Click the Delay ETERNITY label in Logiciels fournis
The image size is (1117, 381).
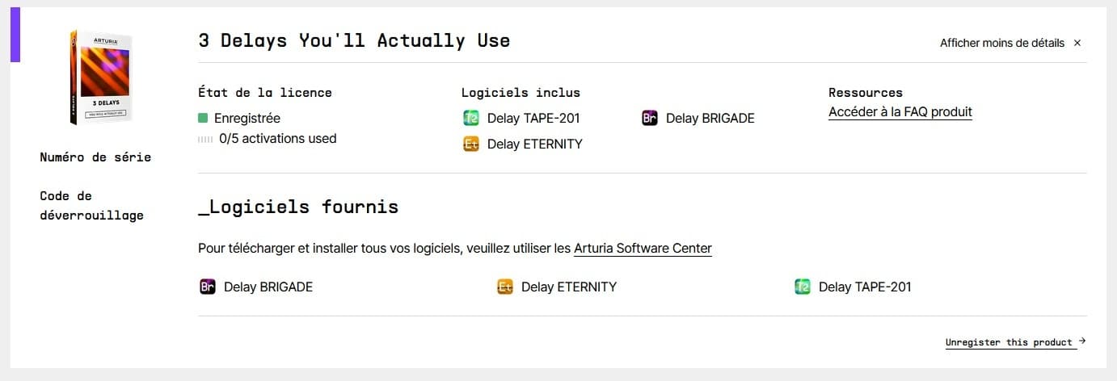pyautogui.click(x=569, y=287)
